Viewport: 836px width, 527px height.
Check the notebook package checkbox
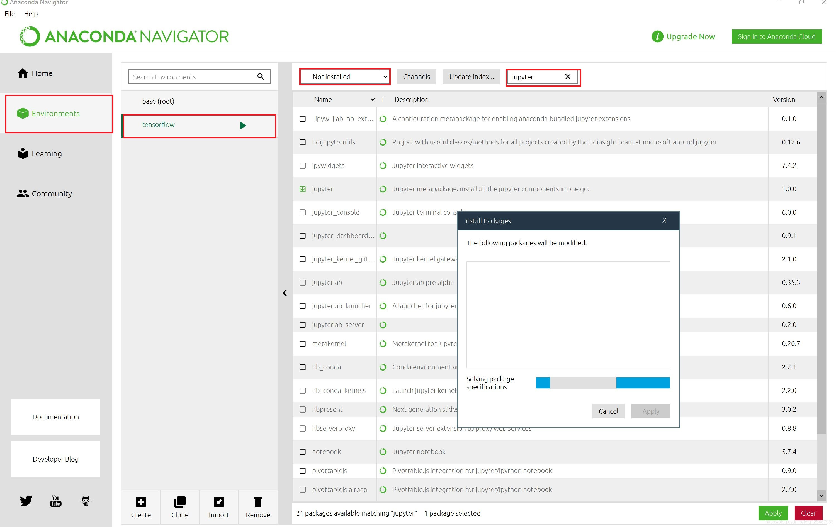(x=303, y=452)
